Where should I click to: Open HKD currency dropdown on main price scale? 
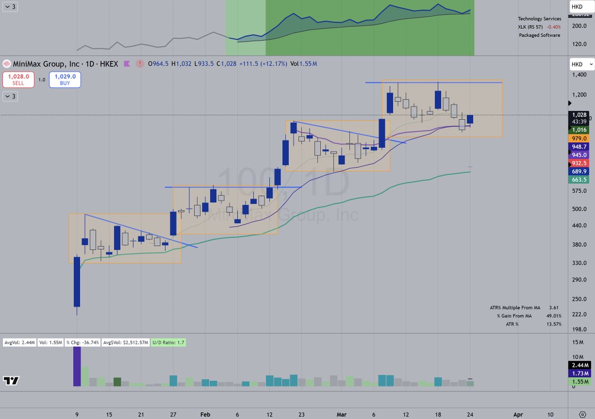(582, 64)
